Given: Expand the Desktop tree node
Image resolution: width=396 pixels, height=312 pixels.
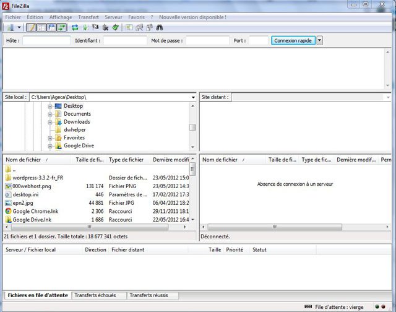Looking at the screenshot, I should click(x=50, y=106).
